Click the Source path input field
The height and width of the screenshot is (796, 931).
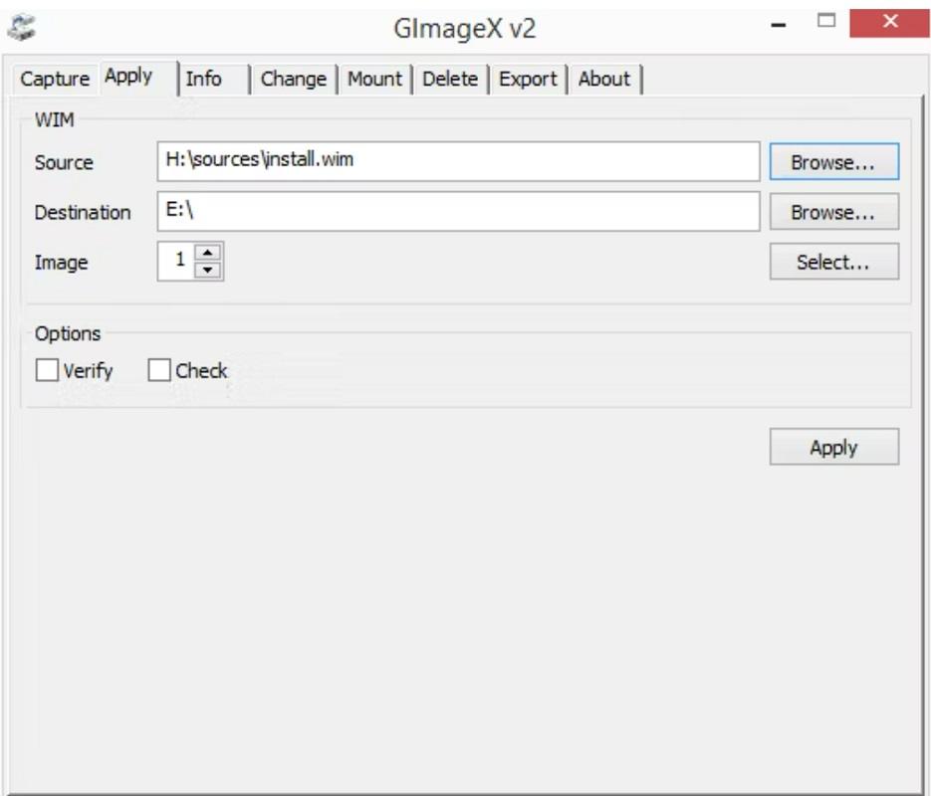[x=458, y=161]
